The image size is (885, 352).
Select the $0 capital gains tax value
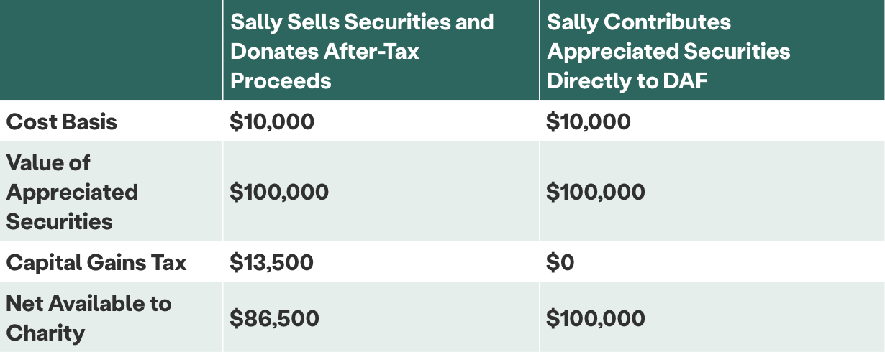point(560,262)
